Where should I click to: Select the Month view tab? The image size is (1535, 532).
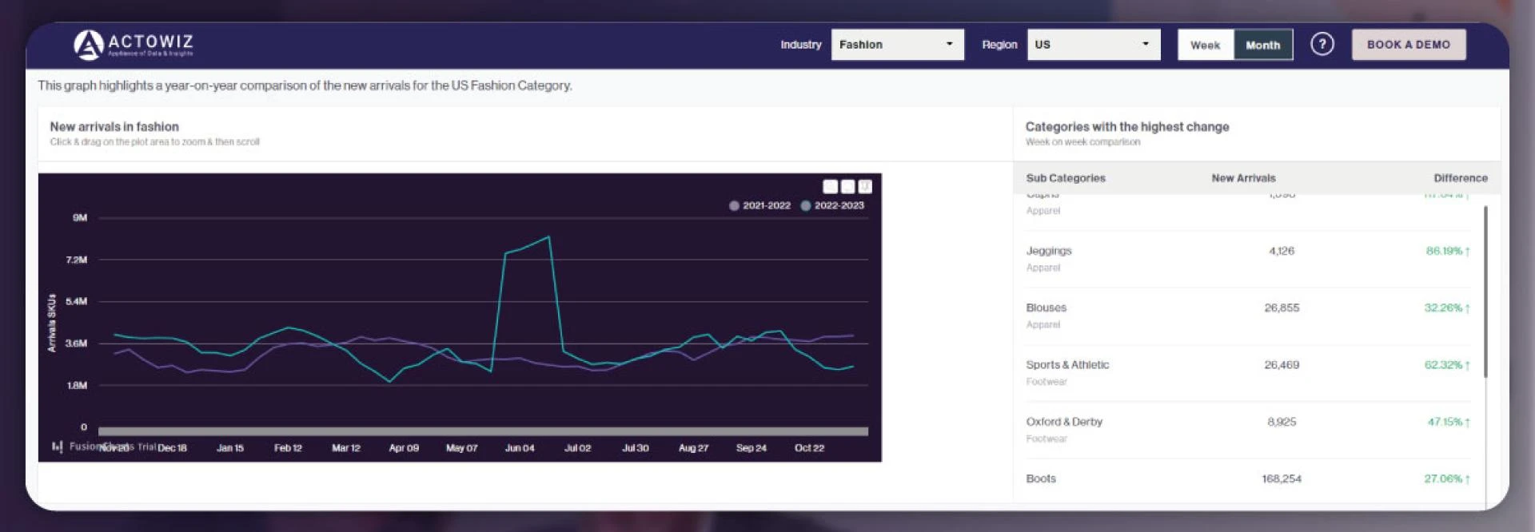(1262, 45)
